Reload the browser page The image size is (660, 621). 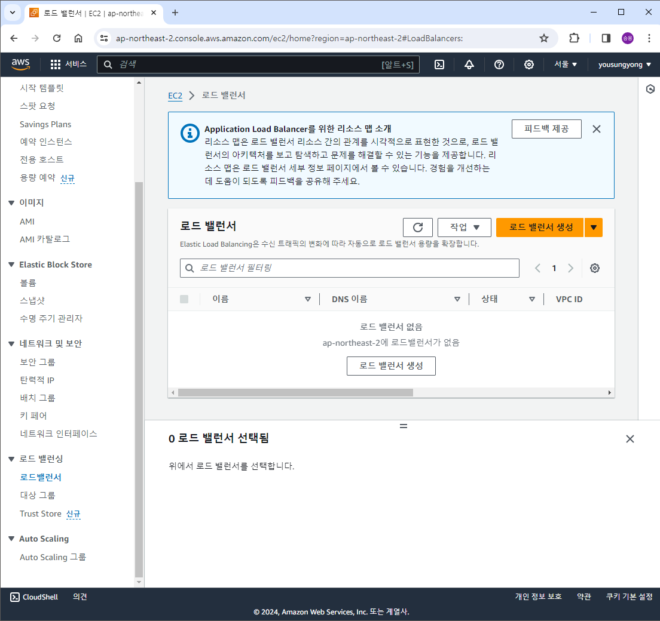click(x=56, y=38)
